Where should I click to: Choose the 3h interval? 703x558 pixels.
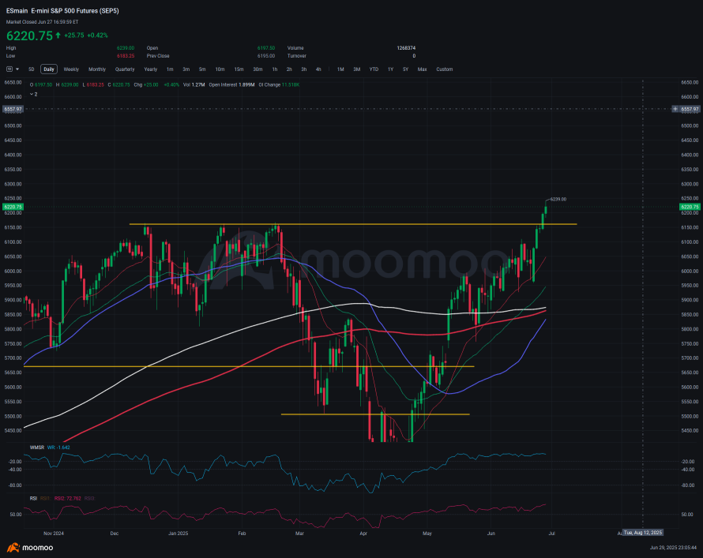click(303, 69)
